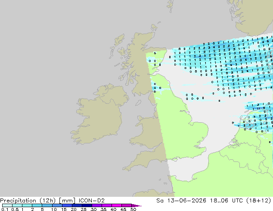Click the 20–25 mm dark blue legend swatch
Screen dimensions: 273x211
tap(77, 205)
